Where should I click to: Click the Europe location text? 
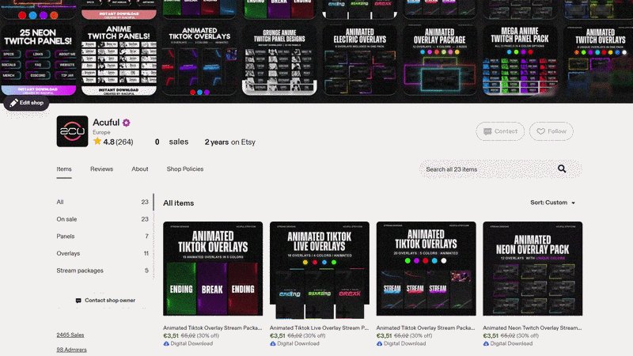click(x=101, y=132)
